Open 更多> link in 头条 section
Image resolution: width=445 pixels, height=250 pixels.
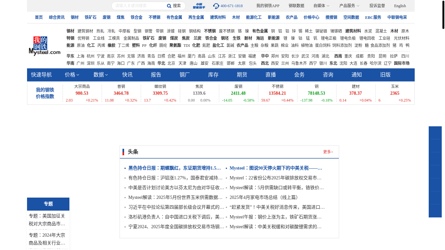pyautogui.click(x=328, y=152)
